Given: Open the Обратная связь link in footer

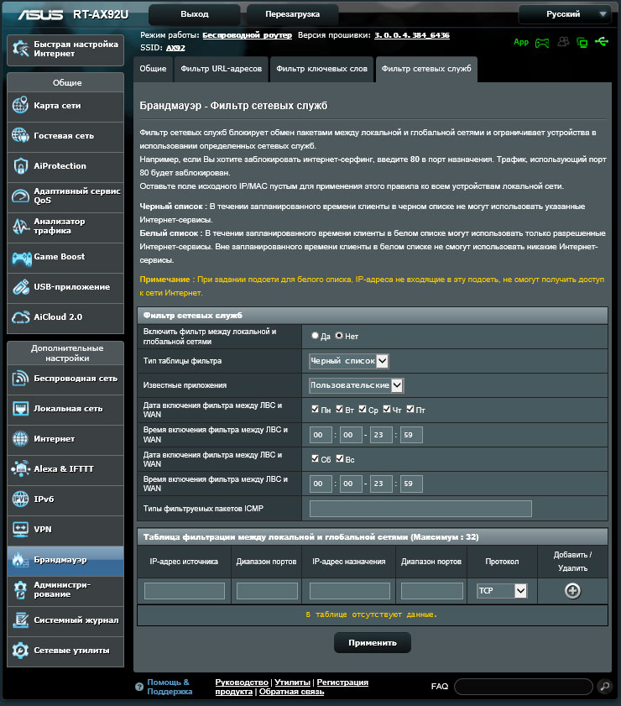Looking at the screenshot, I should [x=291, y=692].
